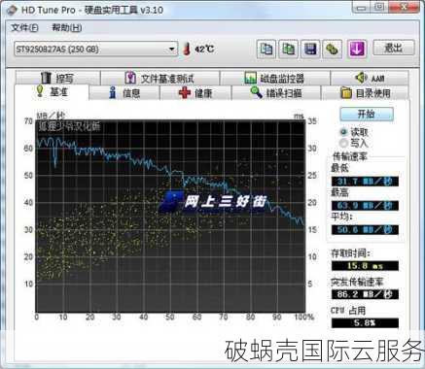Click the benchmark graph area

point(170,217)
